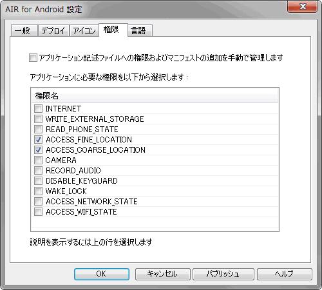Select the ACCESS_COARSE_LOCATION row text
Image resolution: width=322 pixels, height=290 pixels.
(x=95, y=150)
